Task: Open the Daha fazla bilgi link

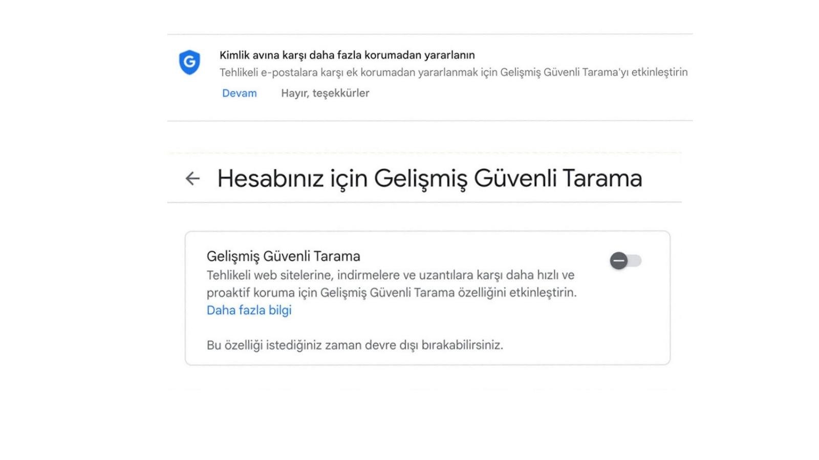Action: [249, 310]
